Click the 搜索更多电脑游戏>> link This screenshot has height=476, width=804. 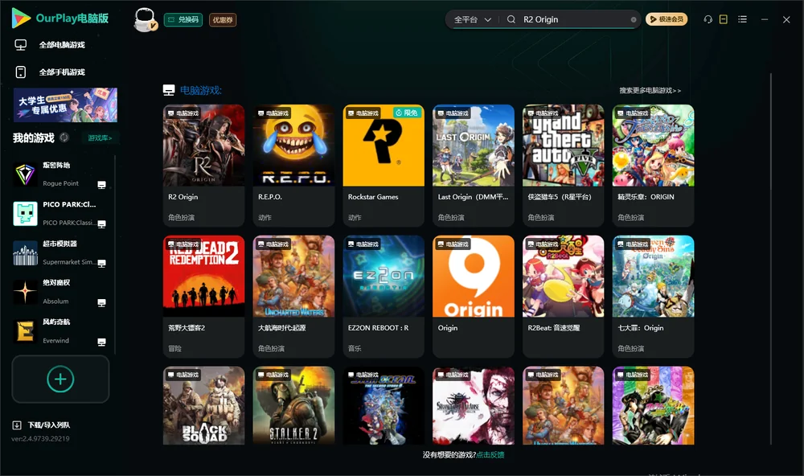[x=650, y=90]
